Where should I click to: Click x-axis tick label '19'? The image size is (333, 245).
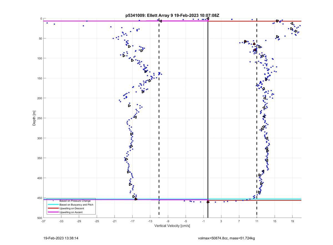(x=292, y=221)
